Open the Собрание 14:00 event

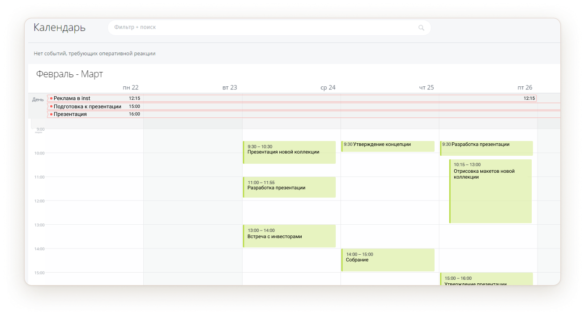click(x=388, y=260)
